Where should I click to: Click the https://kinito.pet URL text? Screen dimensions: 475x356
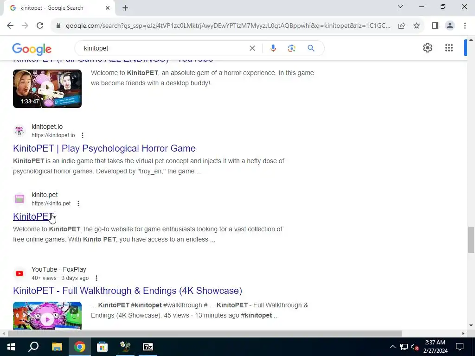coord(51,203)
